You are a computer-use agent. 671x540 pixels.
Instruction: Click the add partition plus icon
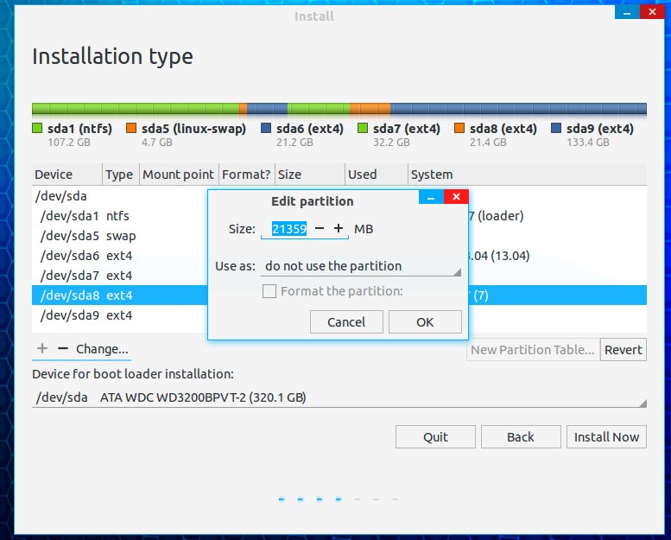click(x=41, y=349)
